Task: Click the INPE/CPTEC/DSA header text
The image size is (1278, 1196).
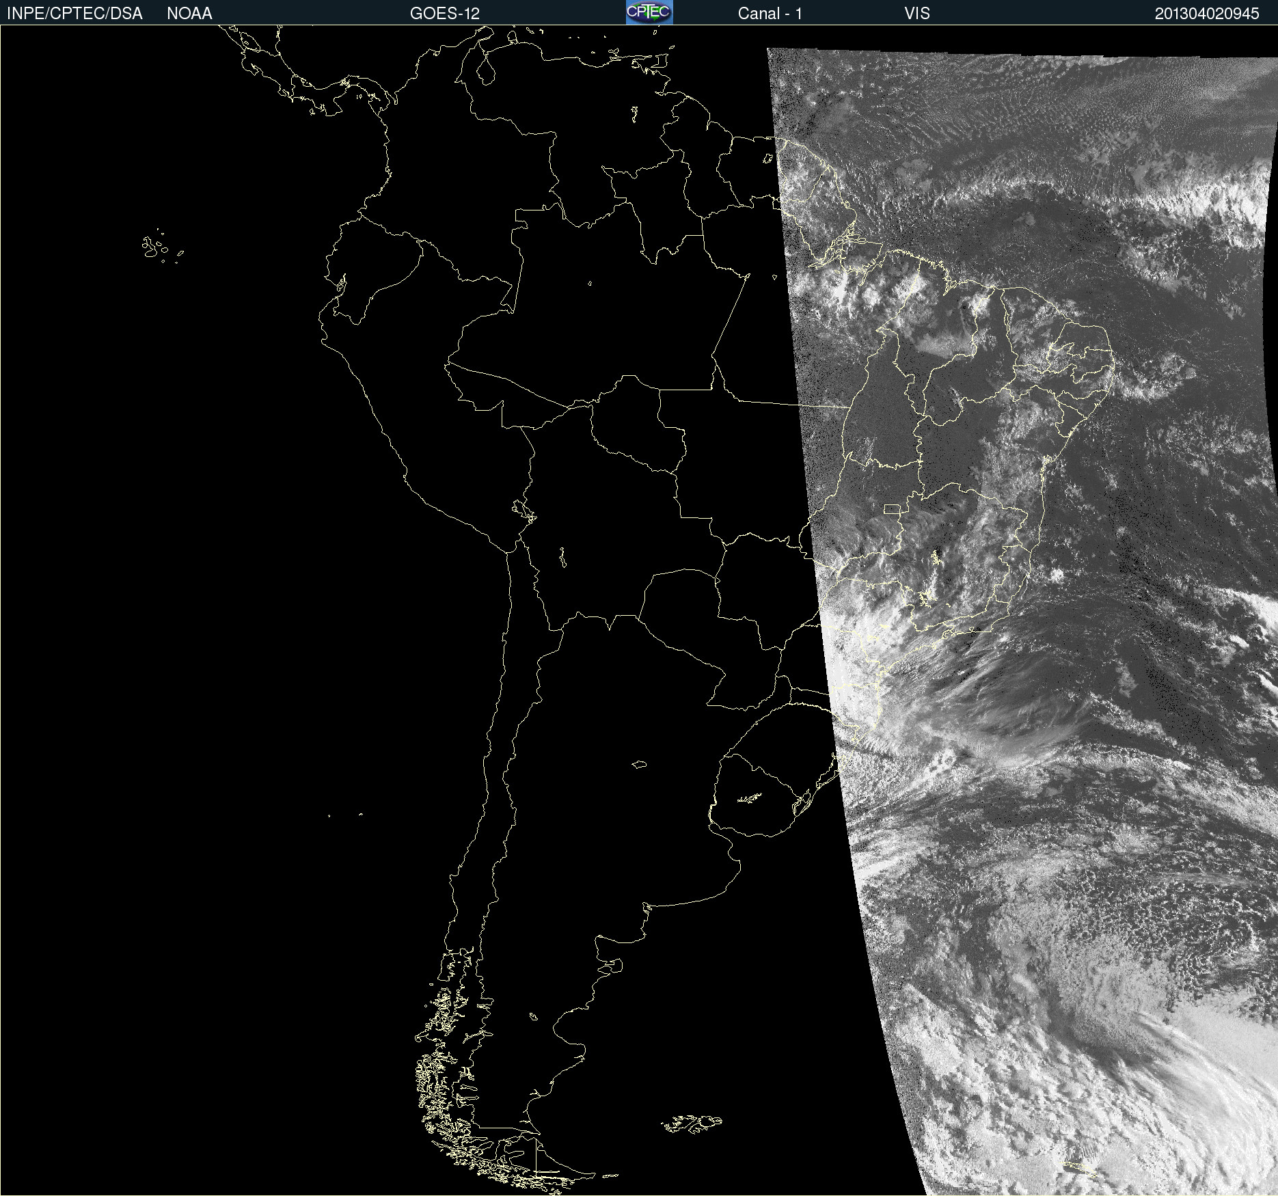Action: 74,14
